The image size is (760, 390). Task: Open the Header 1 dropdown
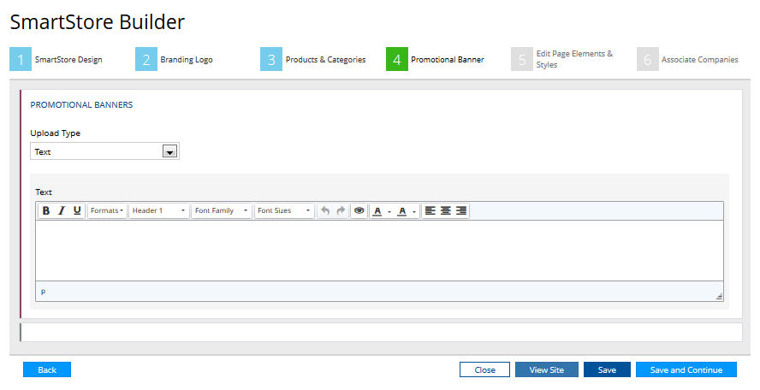(158, 210)
